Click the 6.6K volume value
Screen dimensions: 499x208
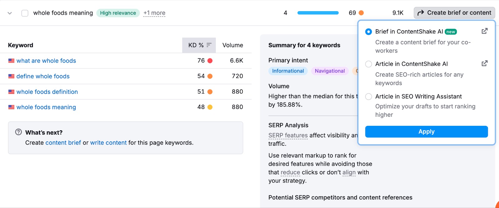pyautogui.click(x=236, y=61)
